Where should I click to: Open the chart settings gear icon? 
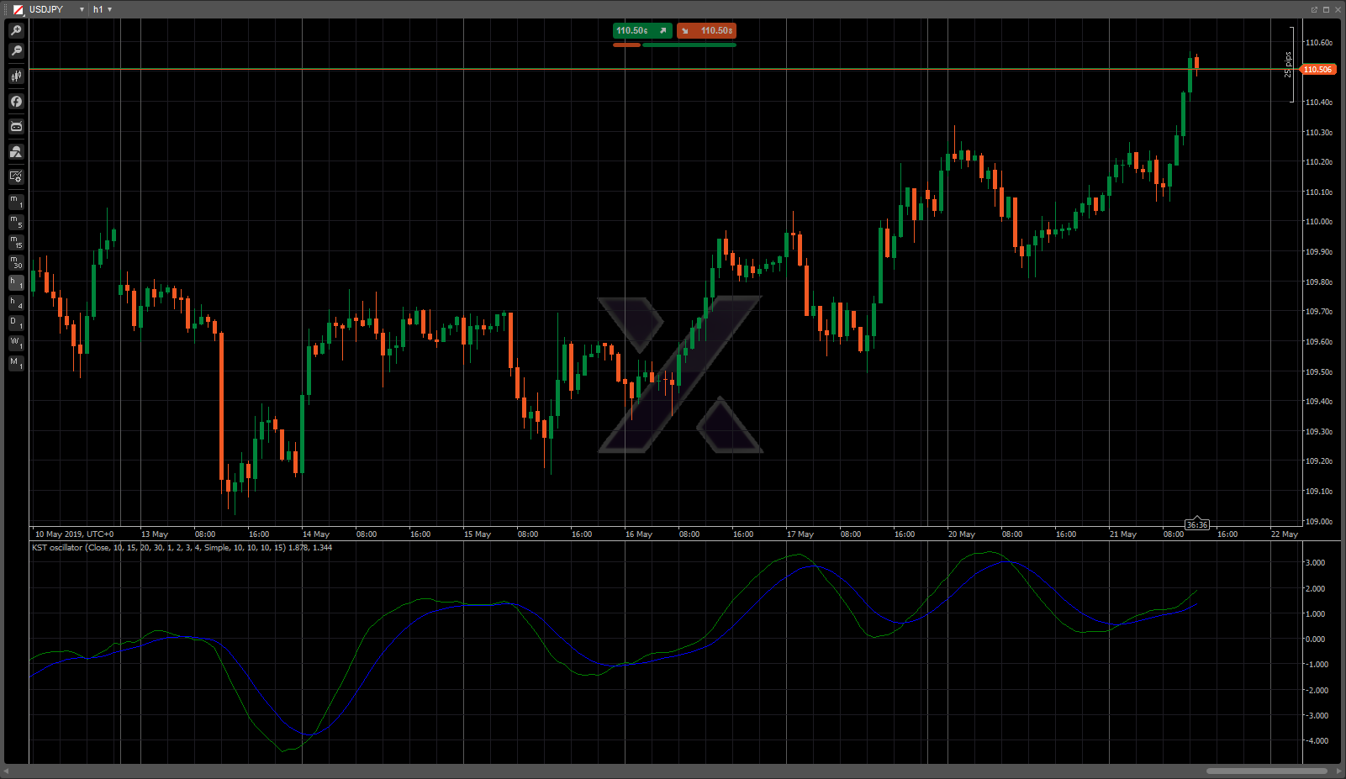[16, 176]
